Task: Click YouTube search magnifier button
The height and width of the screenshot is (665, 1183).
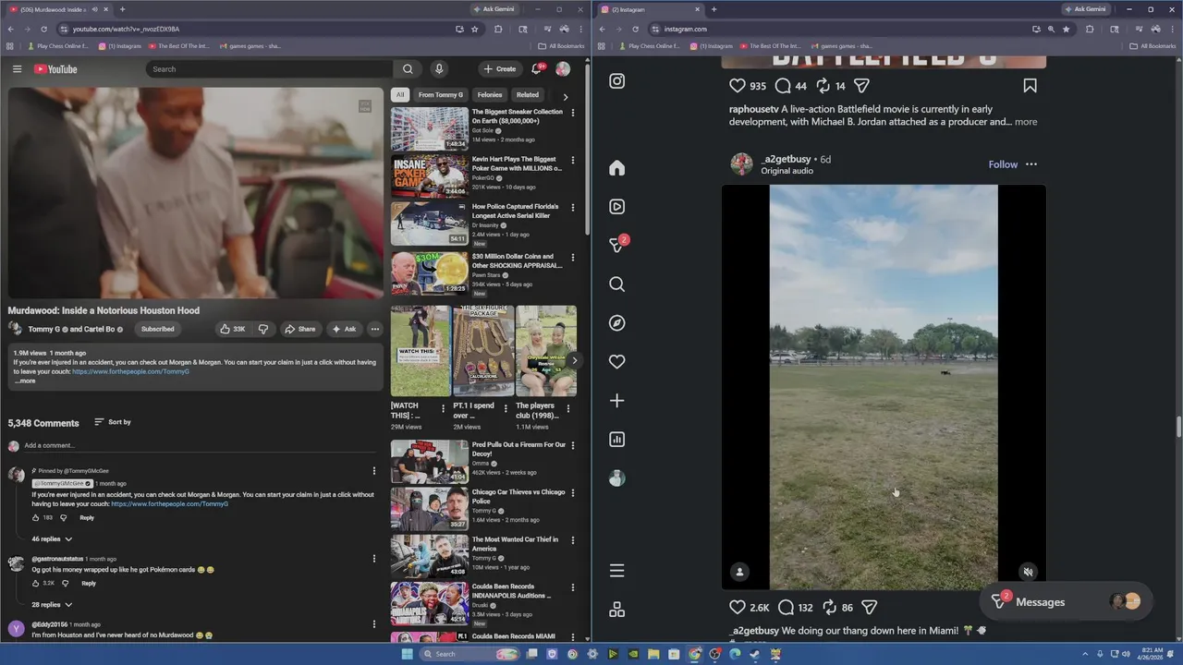Action: point(408,69)
